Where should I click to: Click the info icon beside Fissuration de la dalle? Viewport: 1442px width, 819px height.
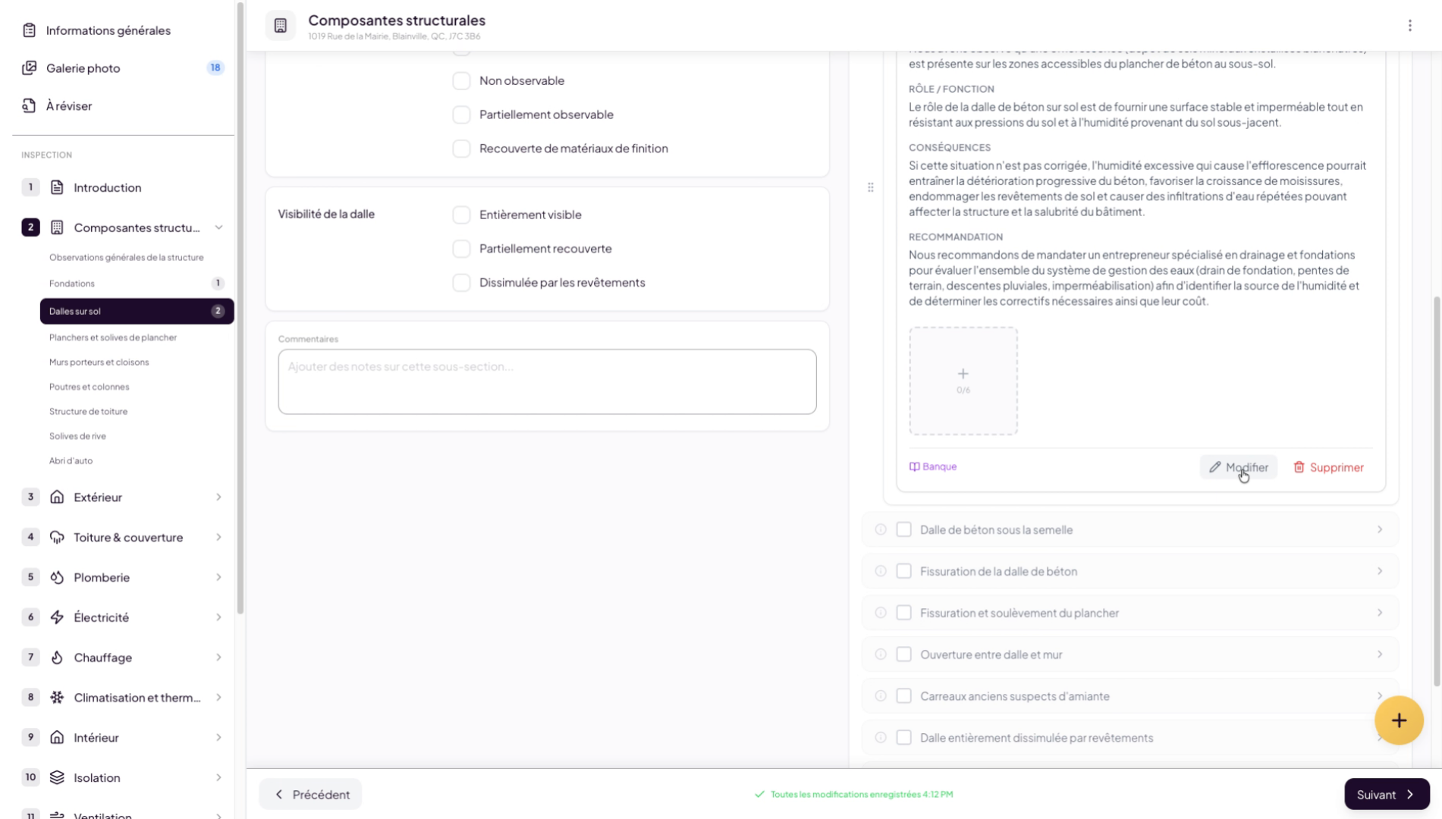[x=880, y=572]
